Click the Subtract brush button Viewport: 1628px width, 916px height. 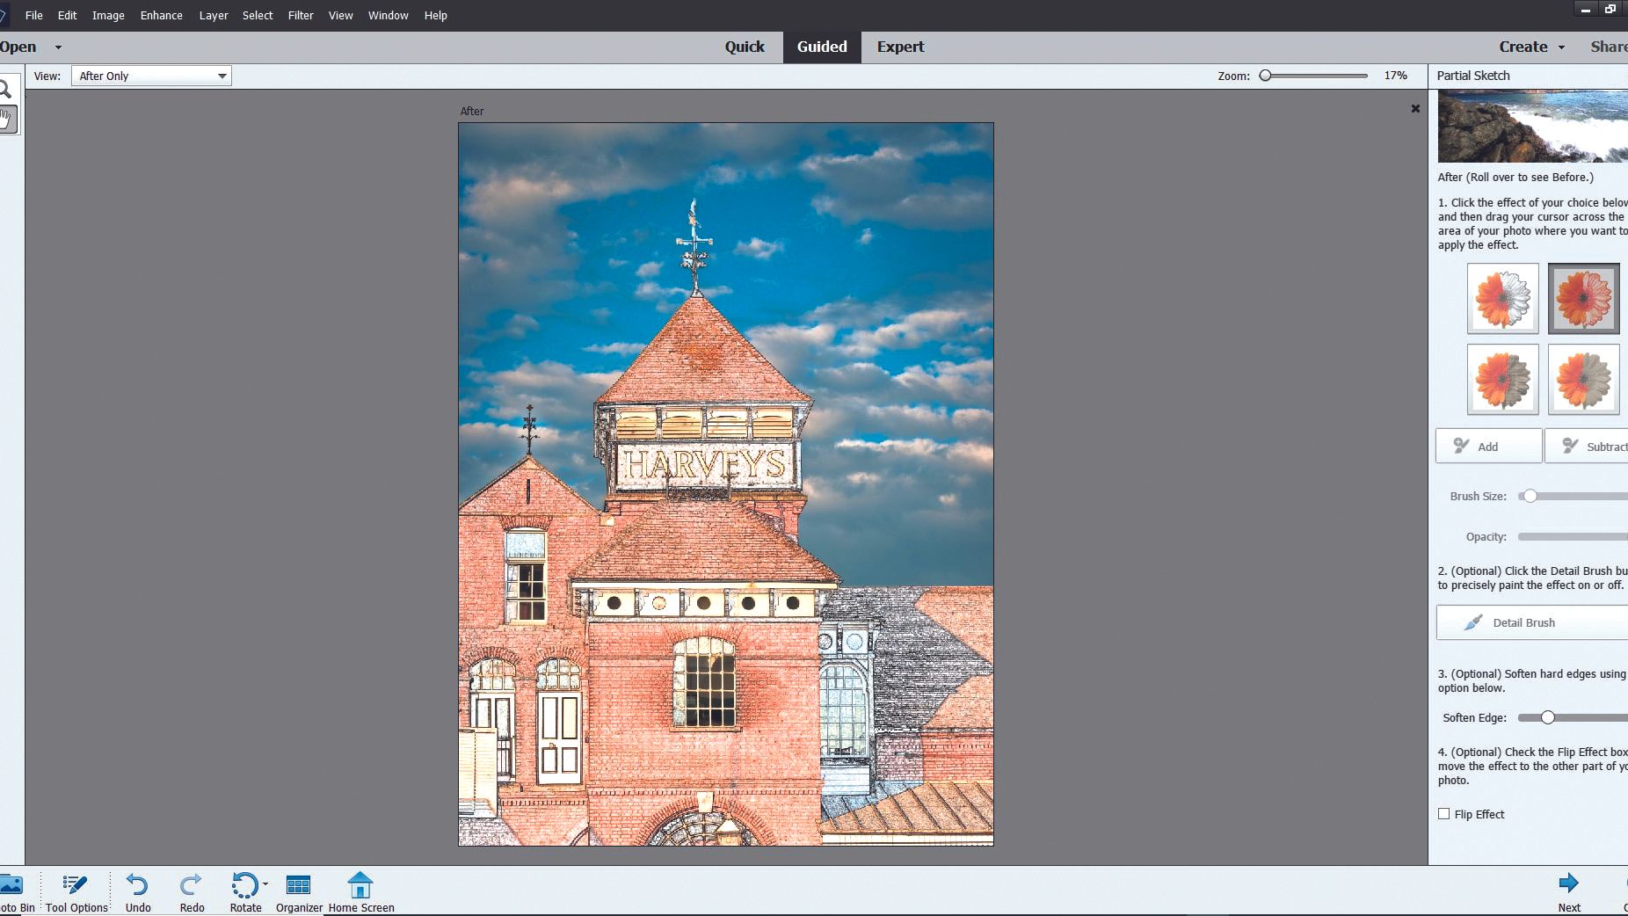pos(1587,447)
